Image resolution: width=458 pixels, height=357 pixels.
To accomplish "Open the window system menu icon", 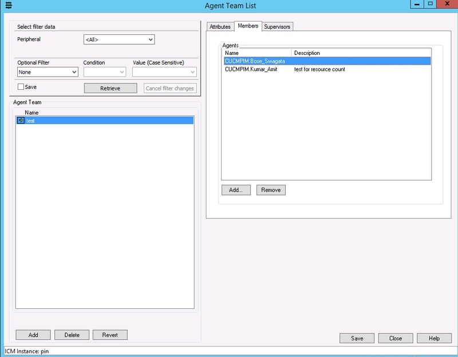I will coord(9,5).
